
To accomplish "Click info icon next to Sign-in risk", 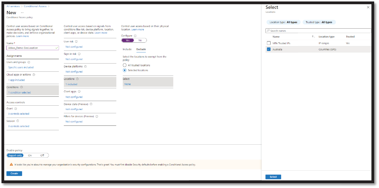I will (x=79, y=54).
